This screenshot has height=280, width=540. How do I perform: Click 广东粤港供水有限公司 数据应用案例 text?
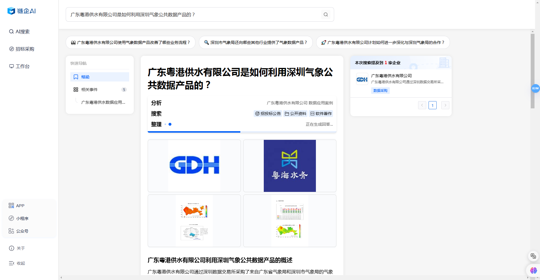tap(300, 103)
